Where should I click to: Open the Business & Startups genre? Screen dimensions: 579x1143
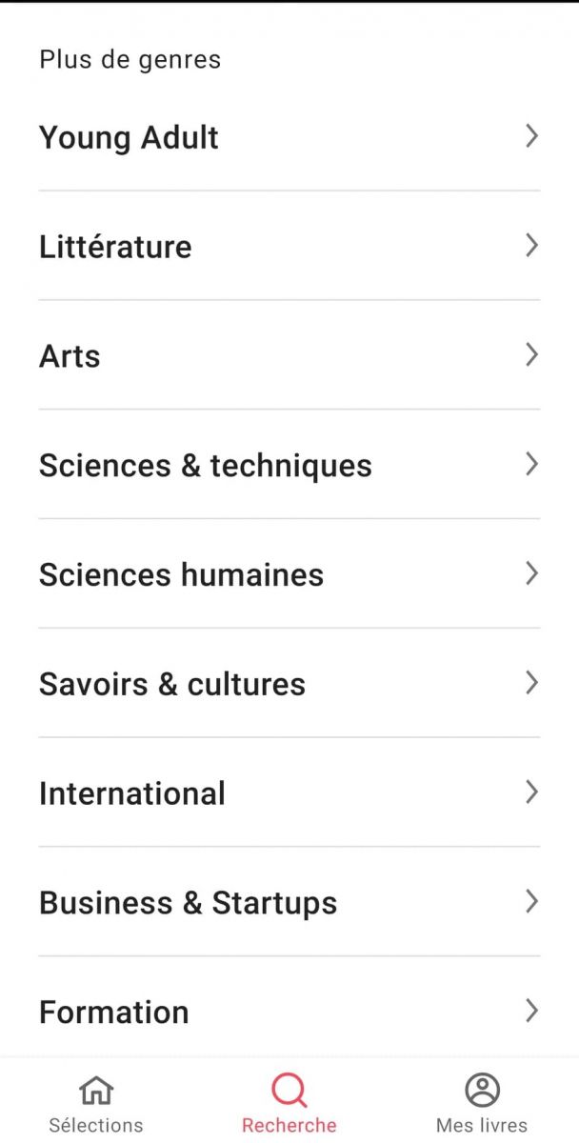(x=188, y=903)
